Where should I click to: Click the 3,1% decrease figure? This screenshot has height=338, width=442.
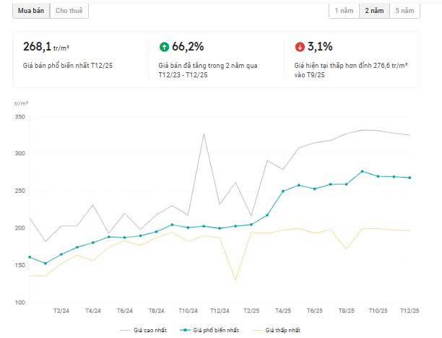click(x=320, y=47)
